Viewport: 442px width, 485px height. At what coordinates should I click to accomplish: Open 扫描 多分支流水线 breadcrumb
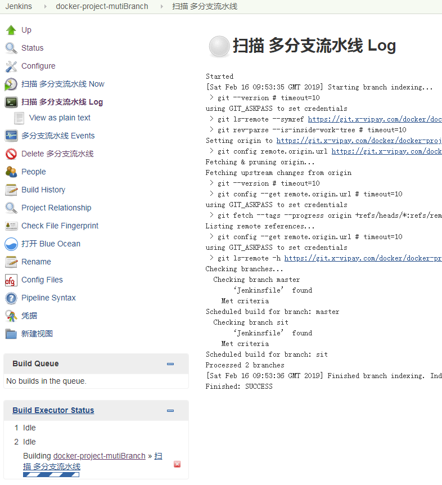point(205,6)
